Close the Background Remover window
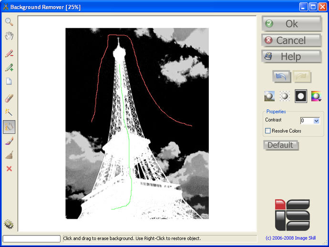The width and height of the screenshot is (329, 247). click(322, 7)
